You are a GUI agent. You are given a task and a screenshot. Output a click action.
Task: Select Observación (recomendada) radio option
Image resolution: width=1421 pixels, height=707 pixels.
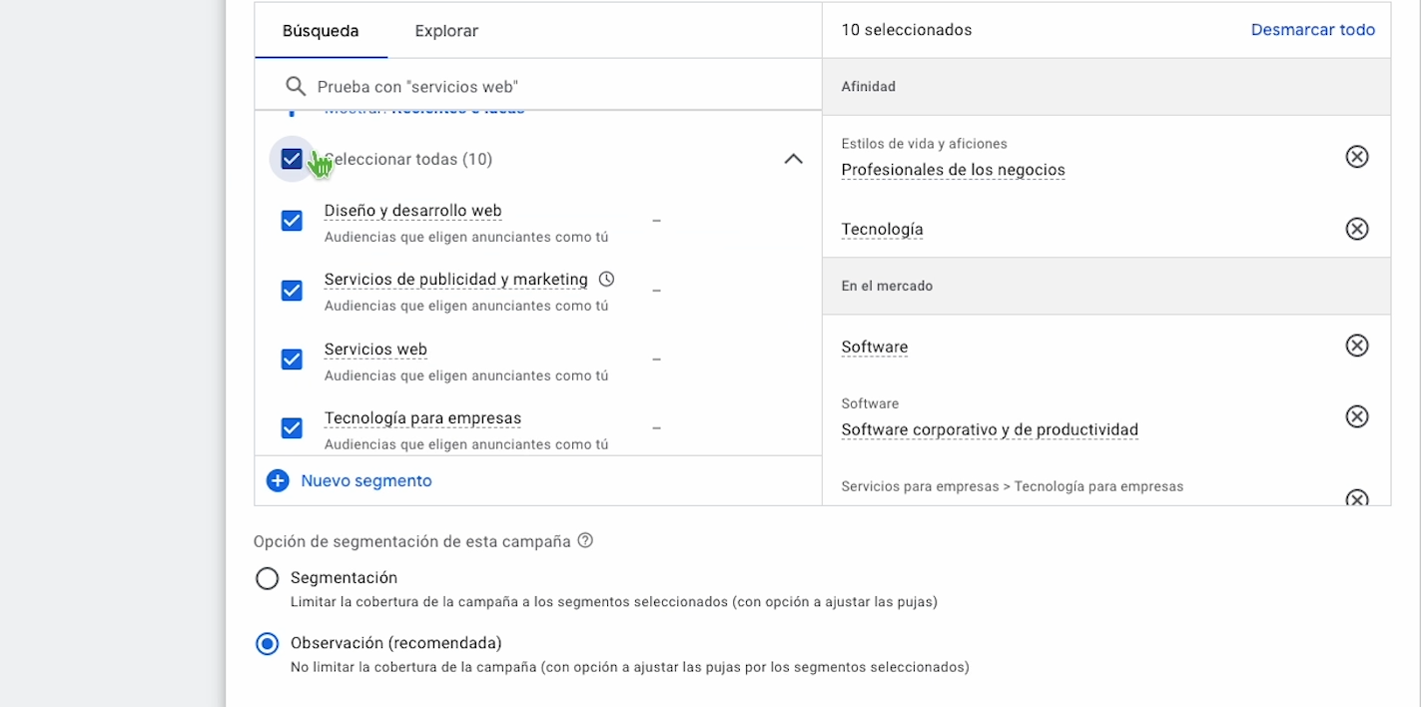point(267,644)
